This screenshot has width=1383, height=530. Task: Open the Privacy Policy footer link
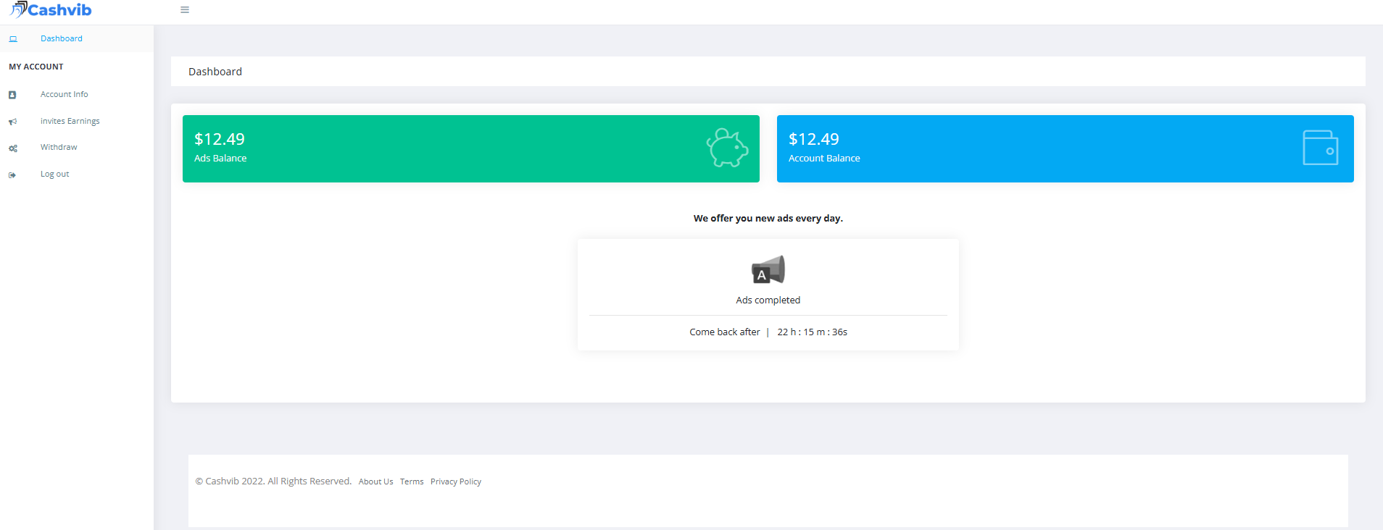pyautogui.click(x=456, y=482)
